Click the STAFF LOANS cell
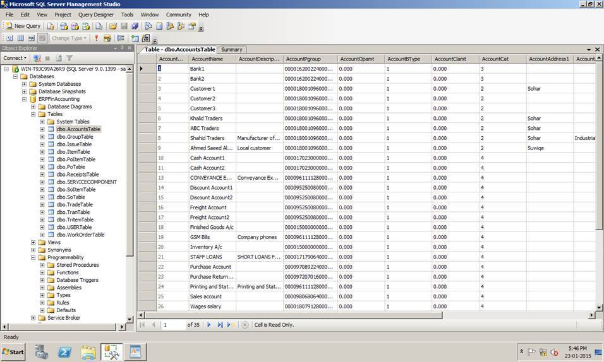The height and width of the screenshot is (362, 604). click(212, 257)
